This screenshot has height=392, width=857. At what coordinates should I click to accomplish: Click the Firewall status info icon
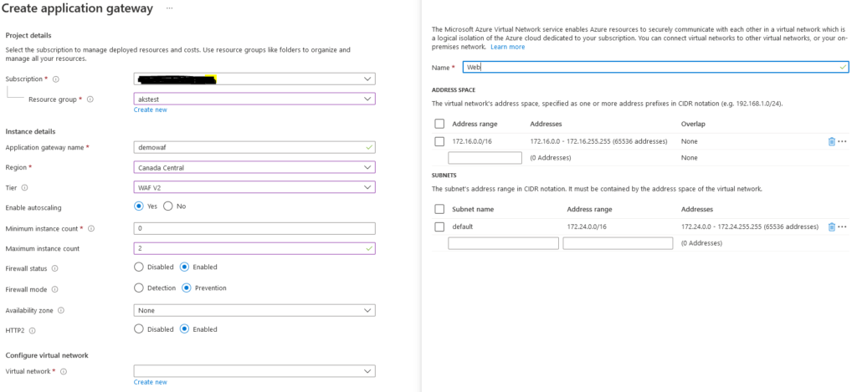55,268
